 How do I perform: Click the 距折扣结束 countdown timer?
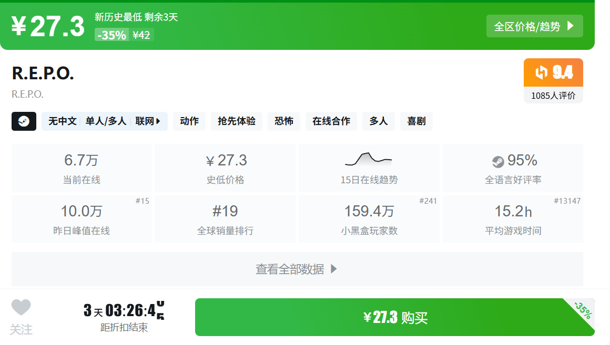[124, 317]
